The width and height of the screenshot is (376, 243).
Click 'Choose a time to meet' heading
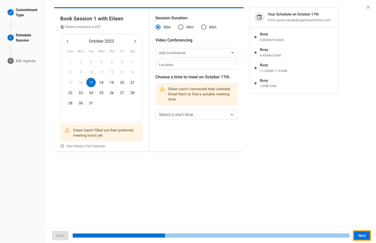point(192,77)
